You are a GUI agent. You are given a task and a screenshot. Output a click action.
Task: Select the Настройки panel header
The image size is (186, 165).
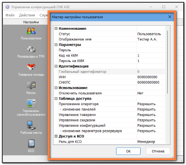click(x=31, y=22)
